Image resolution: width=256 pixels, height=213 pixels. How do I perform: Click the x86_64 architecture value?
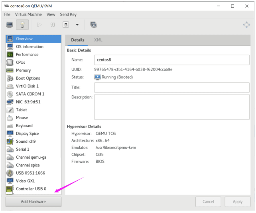102,141
